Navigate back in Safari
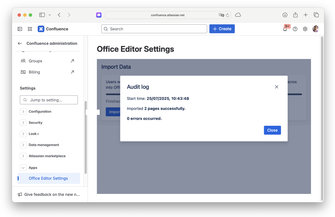The height and width of the screenshot is (217, 335). 59,15
